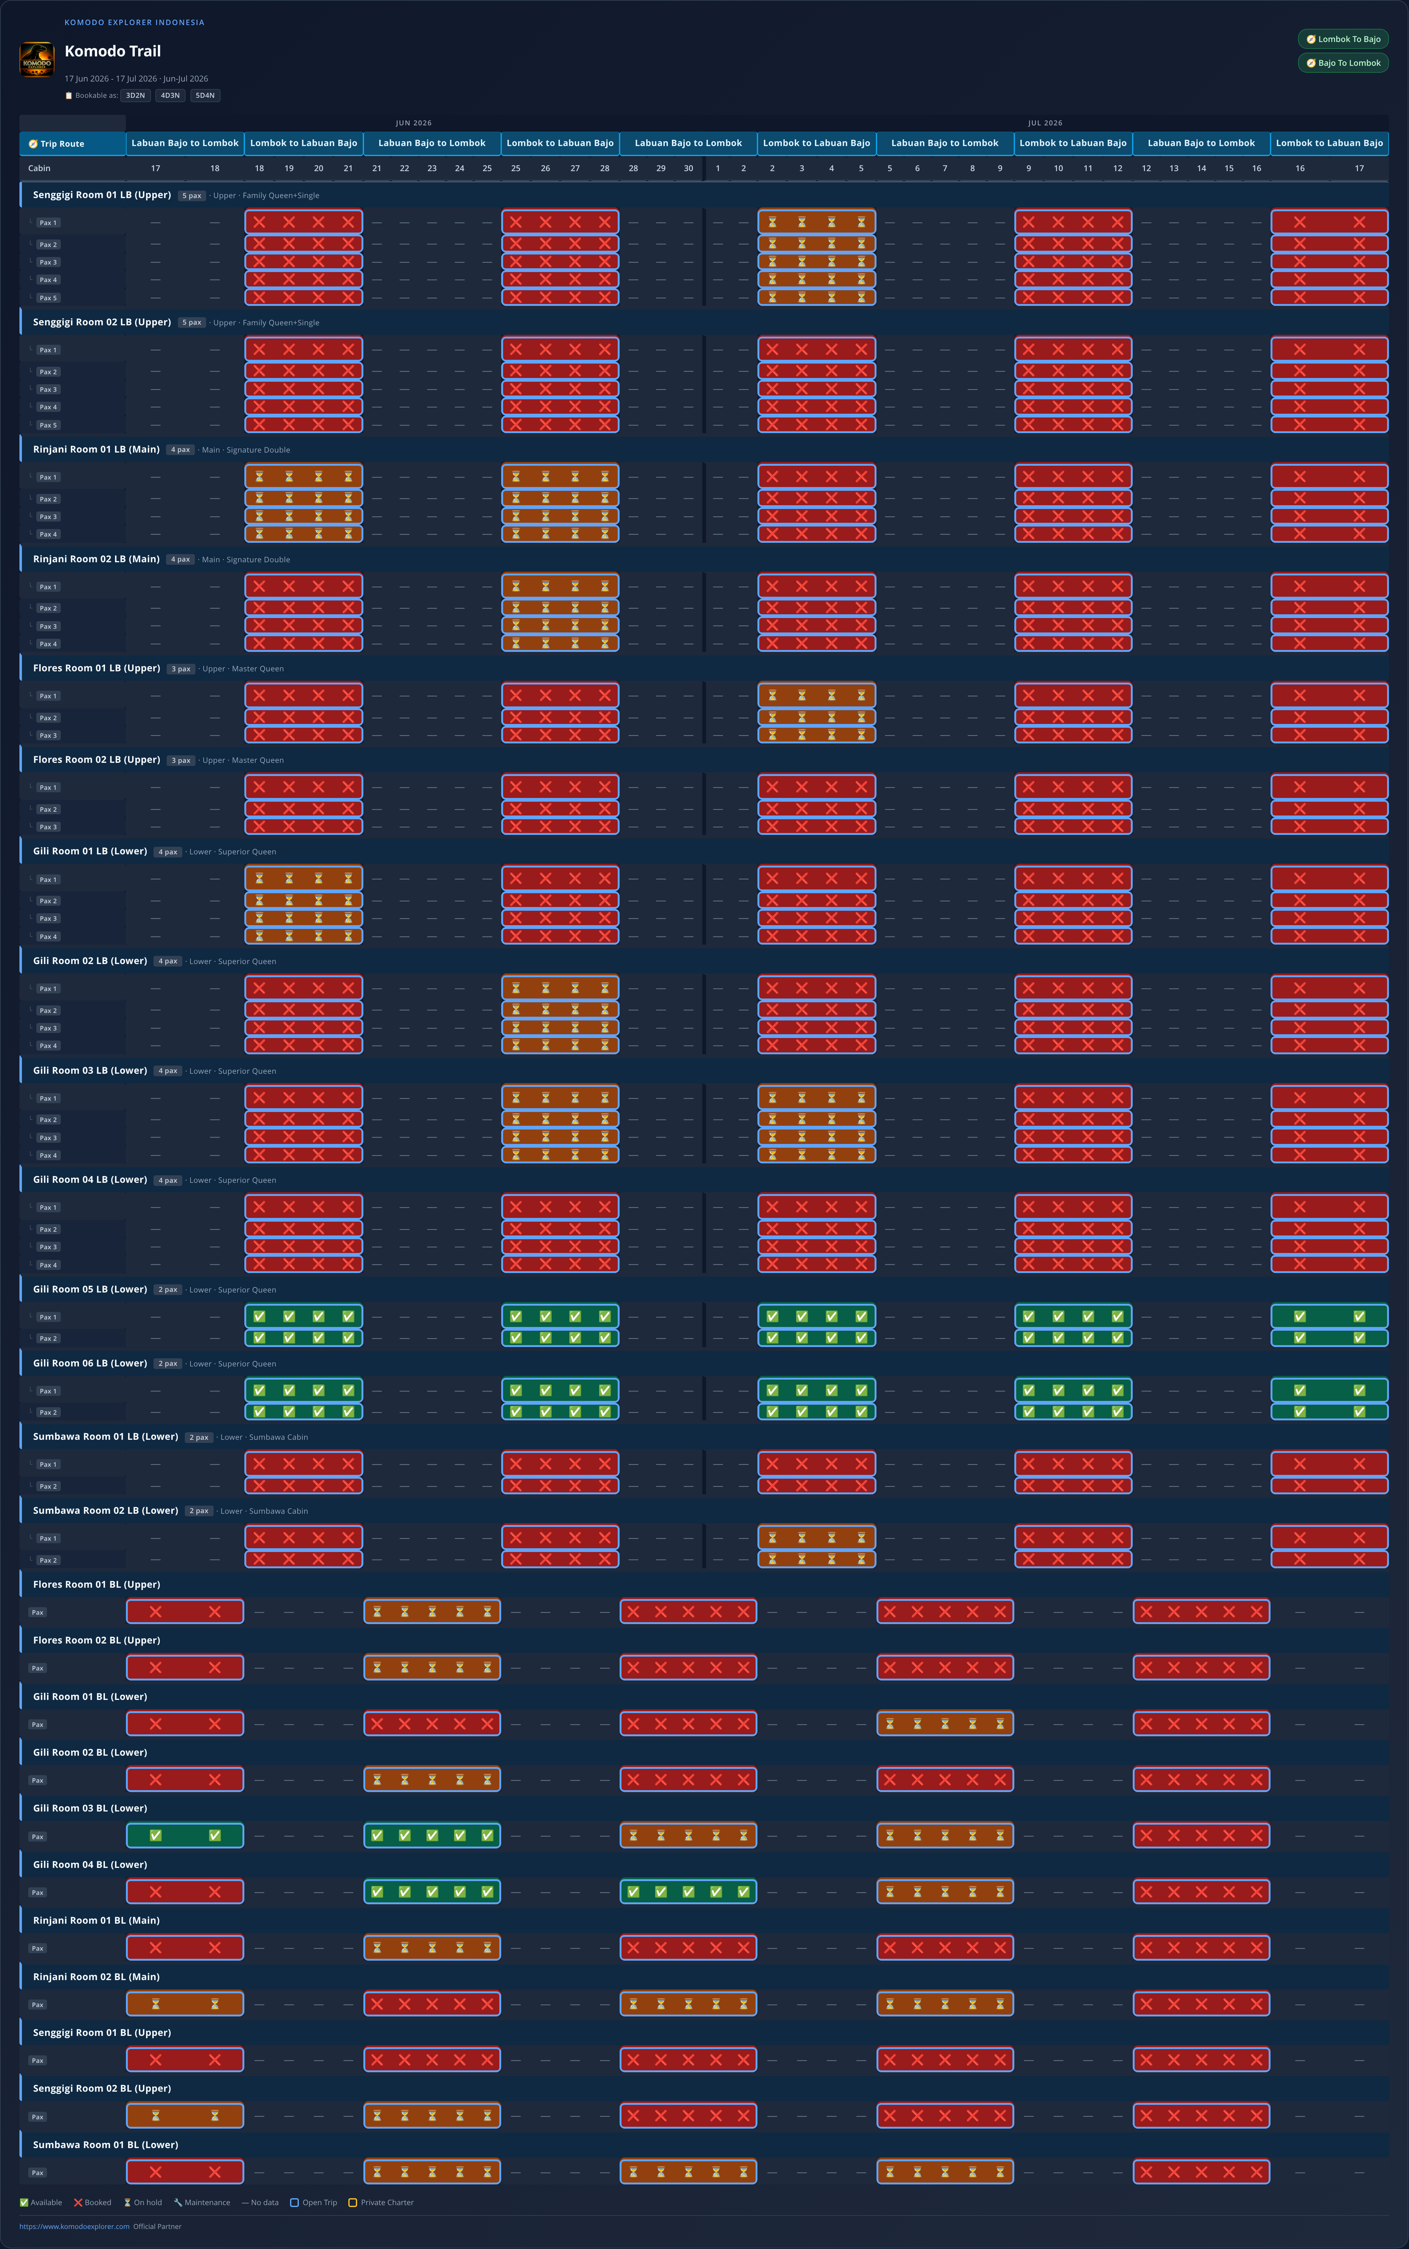Click the Private Charter yellow legend swatch
1409x2249 pixels.
[352, 2202]
